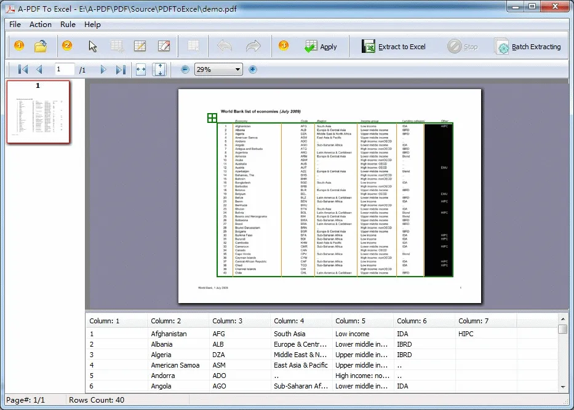Go to the first page icon
The image size is (574, 410).
23,69
